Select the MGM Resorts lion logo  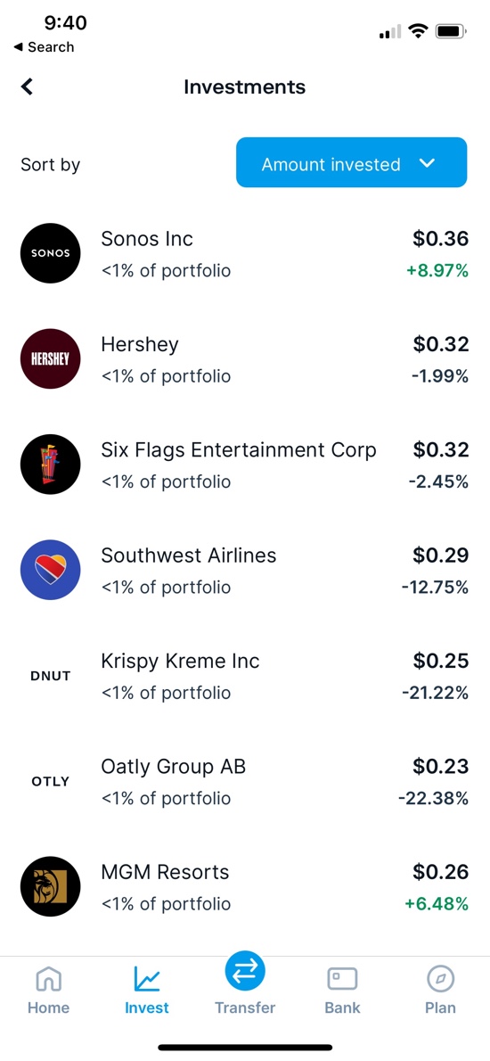51,886
